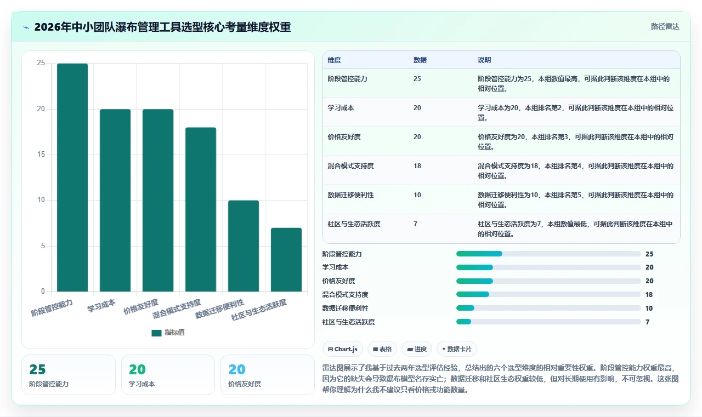This screenshot has height=417, width=702.
Task: Click the 指标值 legend label
Action: 174,333
